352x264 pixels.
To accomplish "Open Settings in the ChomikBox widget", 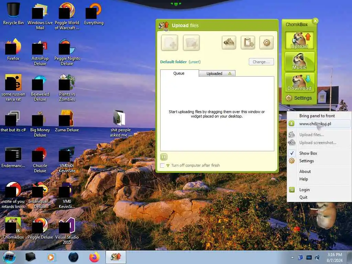I will point(299,98).
